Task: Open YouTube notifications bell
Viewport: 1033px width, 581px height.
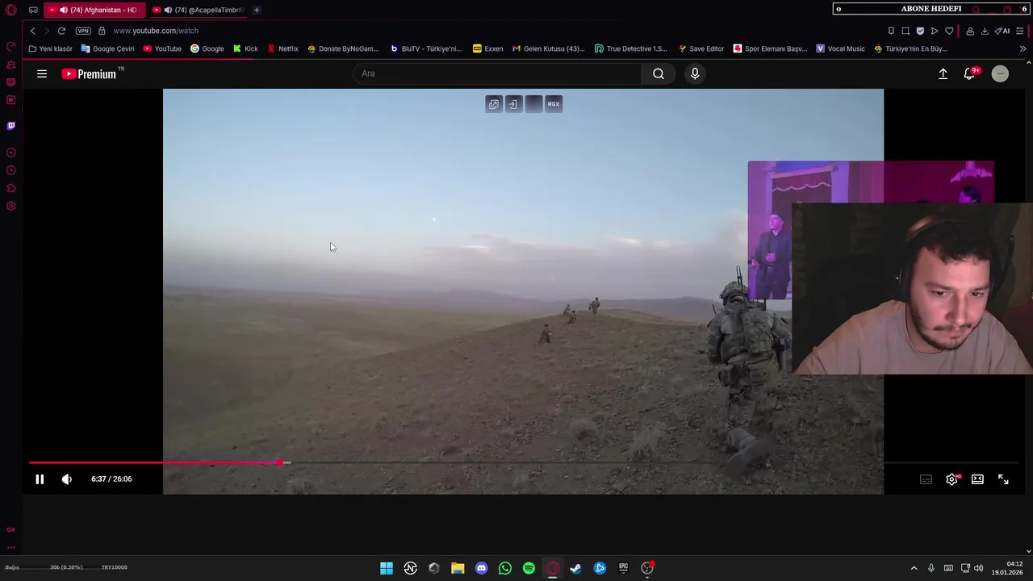Action: click(969, 73)
